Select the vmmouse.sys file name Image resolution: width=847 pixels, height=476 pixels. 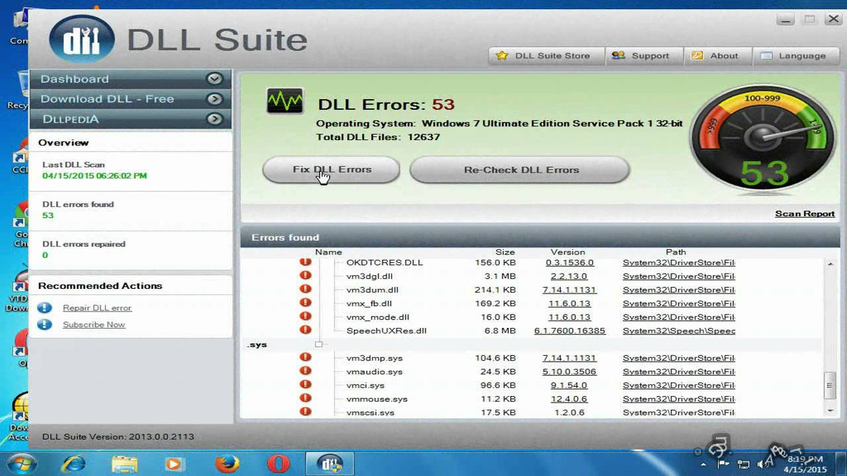[x=377, y=399]
